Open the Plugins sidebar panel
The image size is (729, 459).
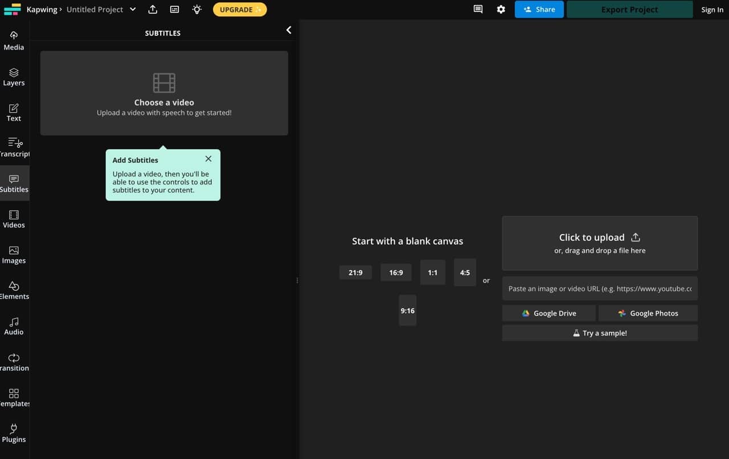[x=14, y=433]
